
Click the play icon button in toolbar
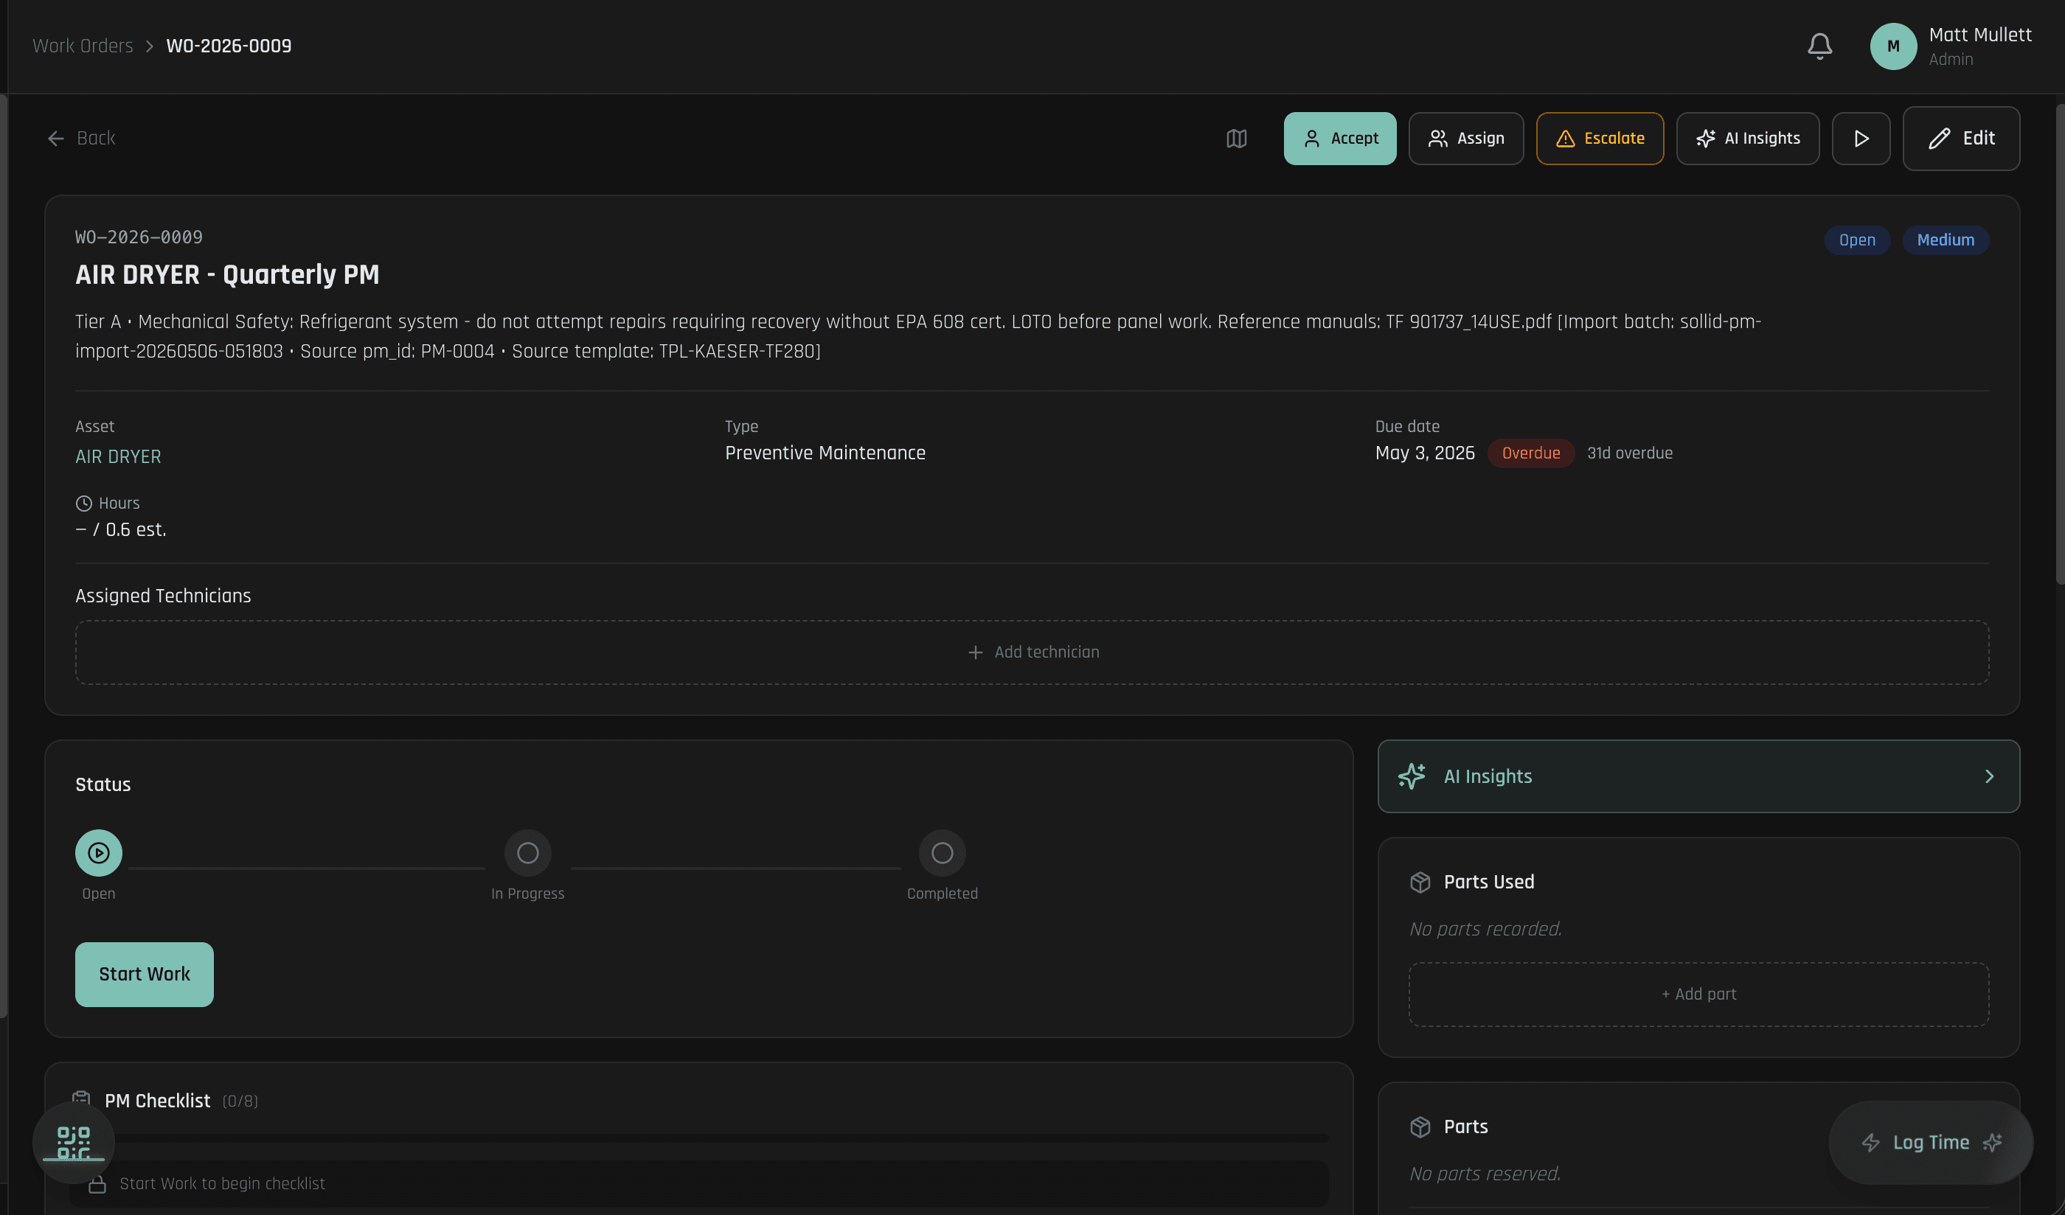click(x=1861, y=139)
